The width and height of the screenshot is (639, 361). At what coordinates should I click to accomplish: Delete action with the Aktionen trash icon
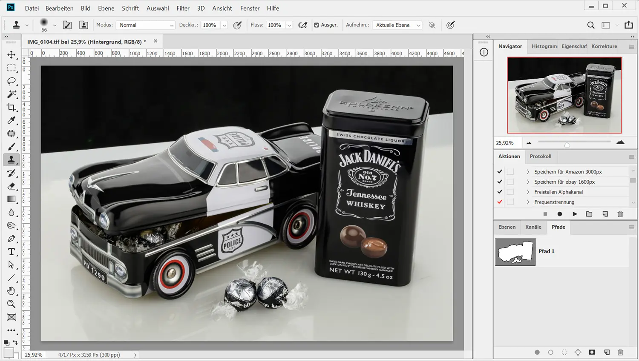tap(620, 214)
